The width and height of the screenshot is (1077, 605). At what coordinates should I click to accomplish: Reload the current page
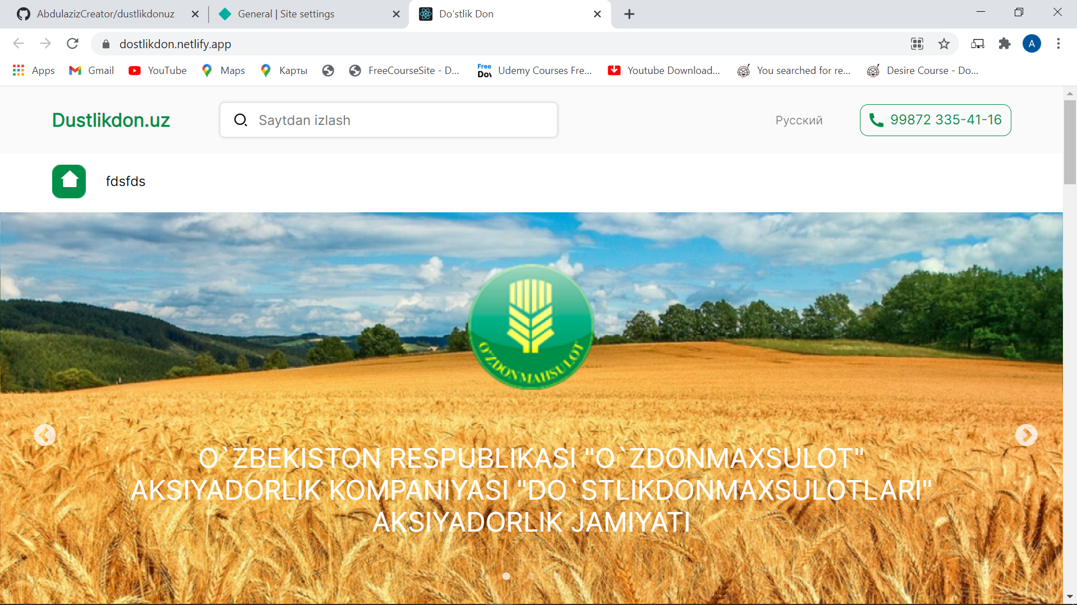coord(72,44)
